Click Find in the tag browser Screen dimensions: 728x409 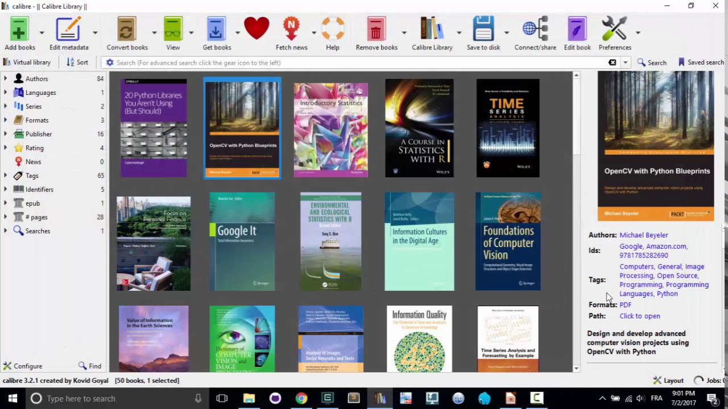pos(90,366)
